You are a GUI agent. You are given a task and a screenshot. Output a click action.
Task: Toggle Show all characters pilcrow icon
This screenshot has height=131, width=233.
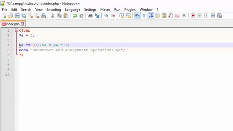144,16
